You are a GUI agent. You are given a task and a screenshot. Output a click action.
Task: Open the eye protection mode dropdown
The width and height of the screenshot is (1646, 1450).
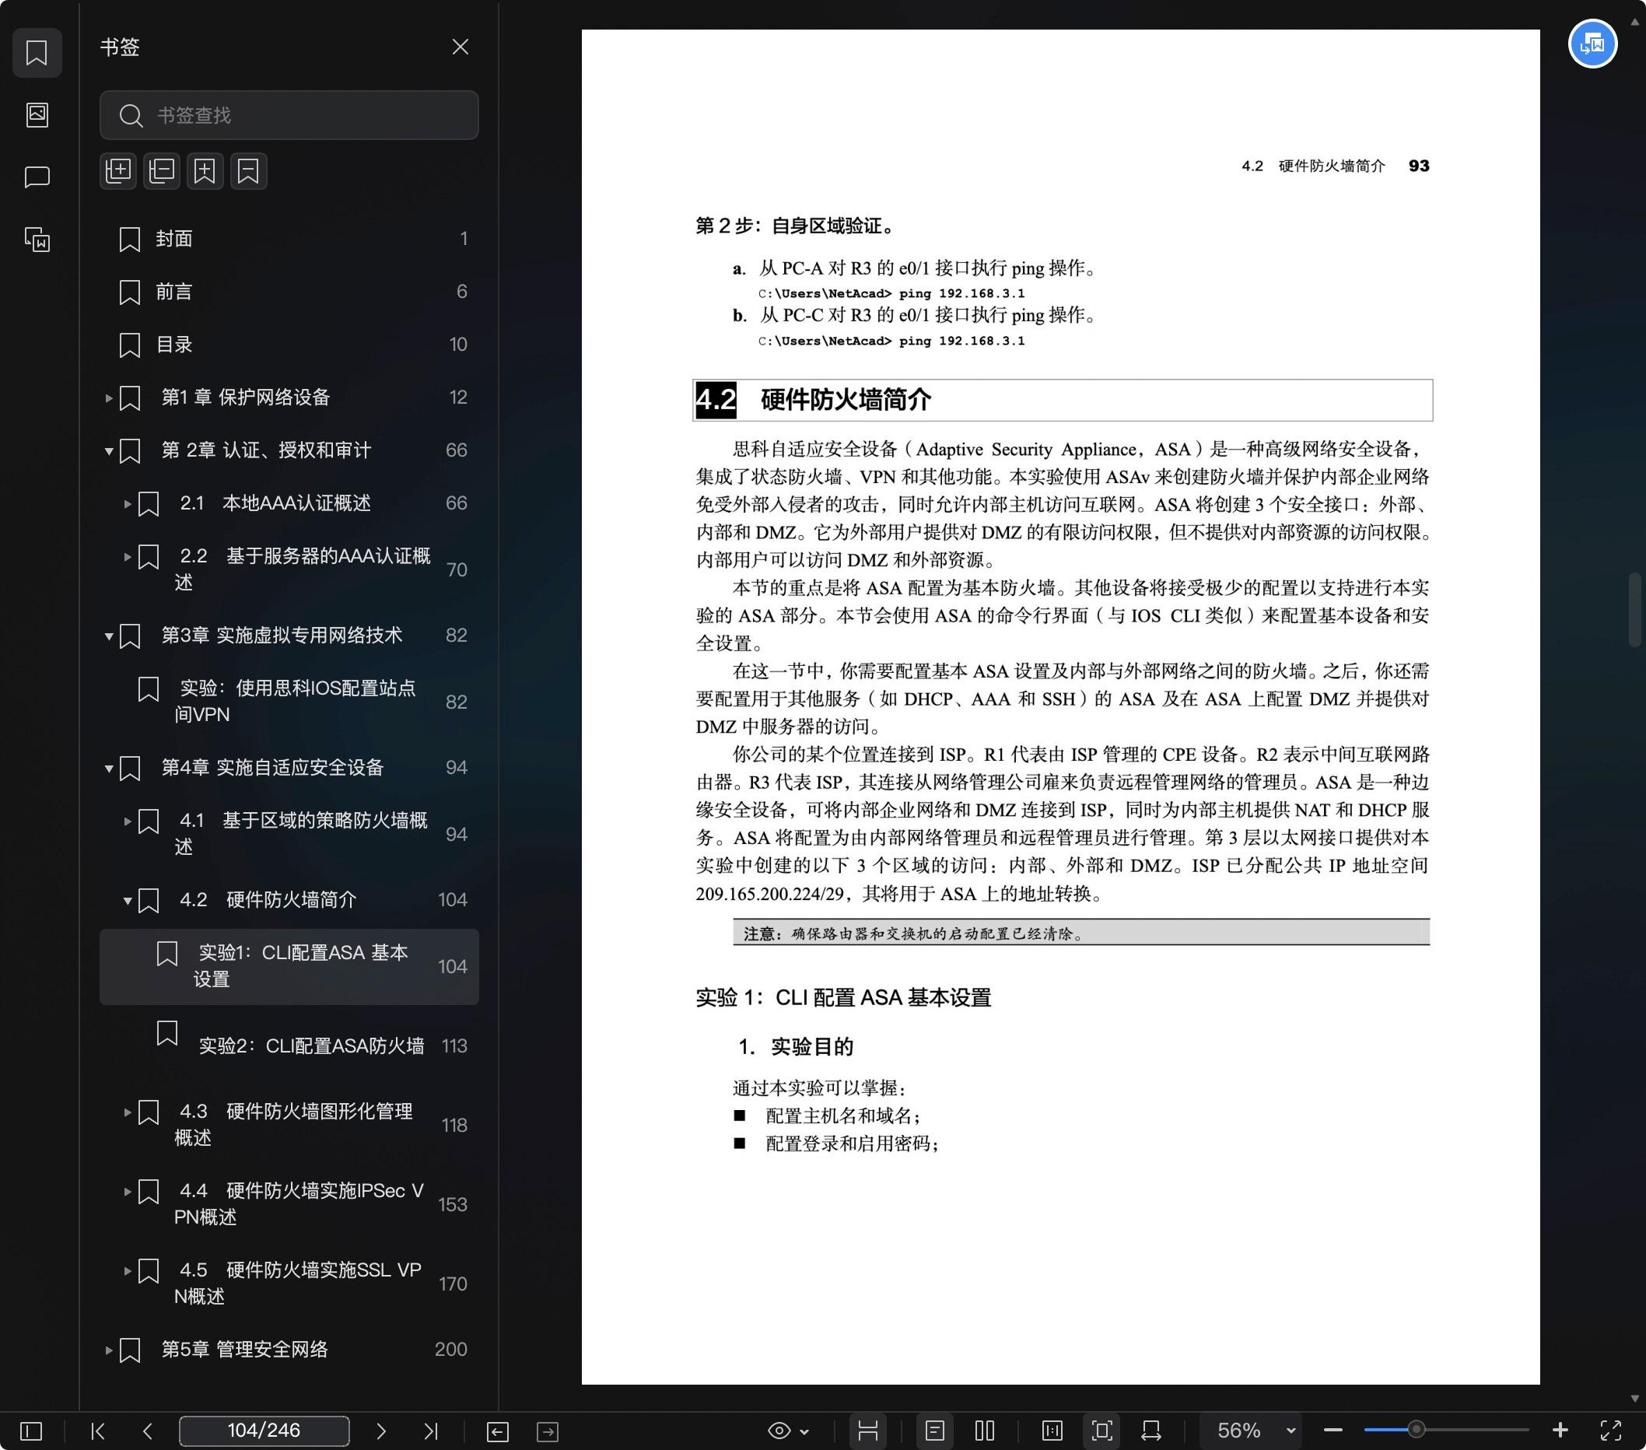tap(788, 1431)
